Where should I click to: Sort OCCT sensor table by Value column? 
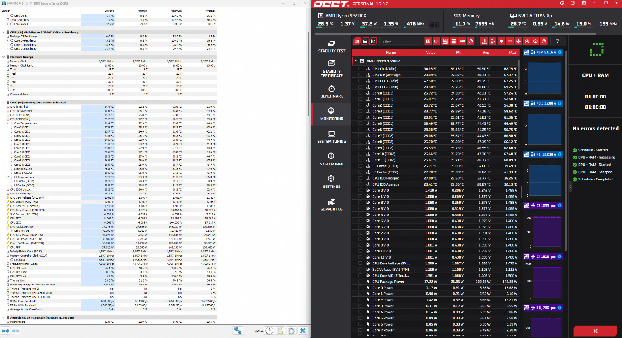(431, 53)
